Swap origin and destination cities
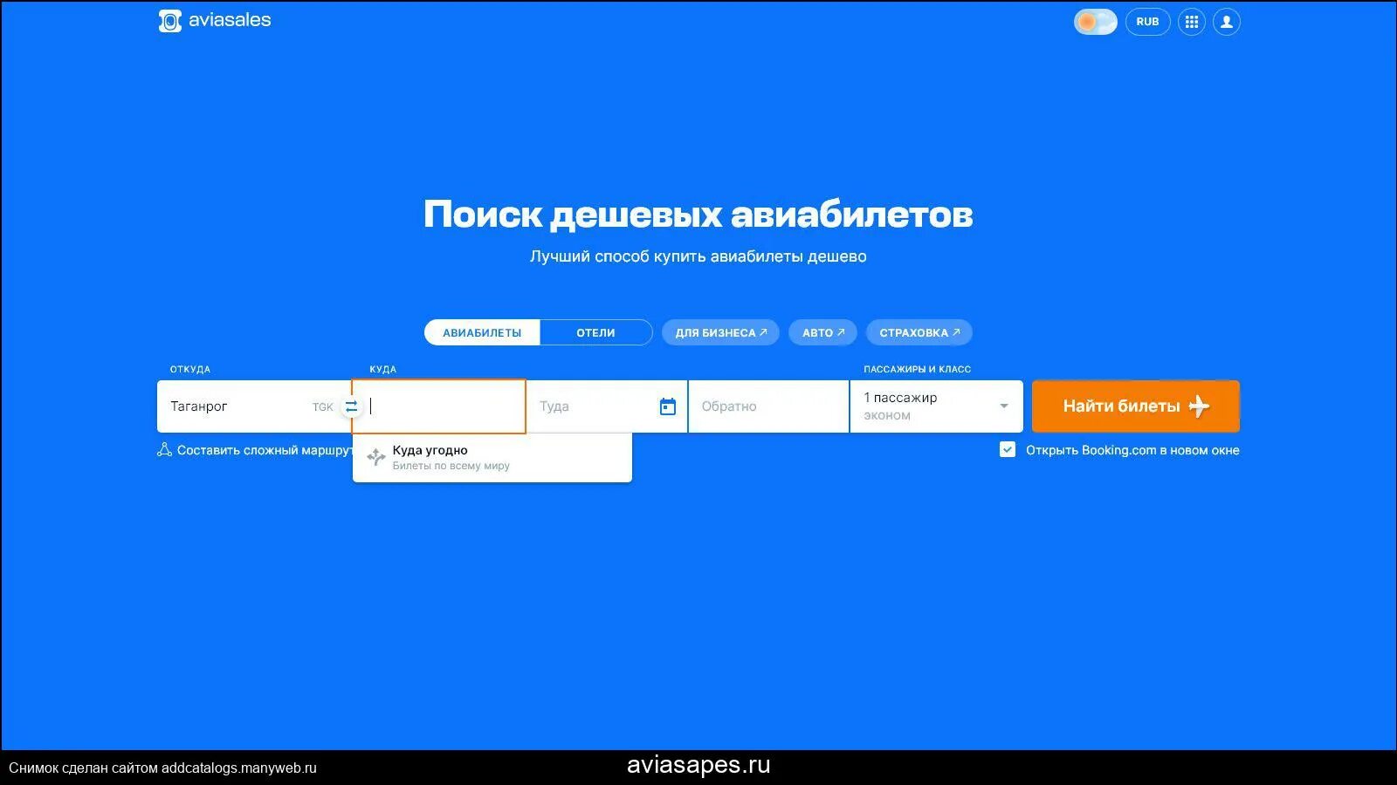Image resolution: width=1397 pixels, height=785 pixels. point(351,406)
